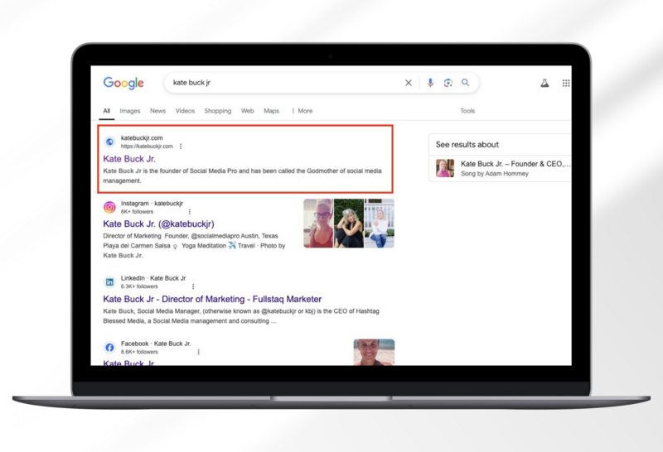663x452 pixels.
Task: Open Google Lens image search
Action: pyautogui.click(x=448, y=83)
